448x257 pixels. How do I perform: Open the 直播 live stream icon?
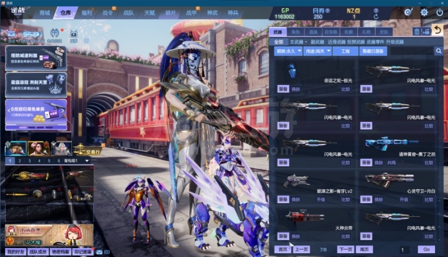(x=73, y=36)
